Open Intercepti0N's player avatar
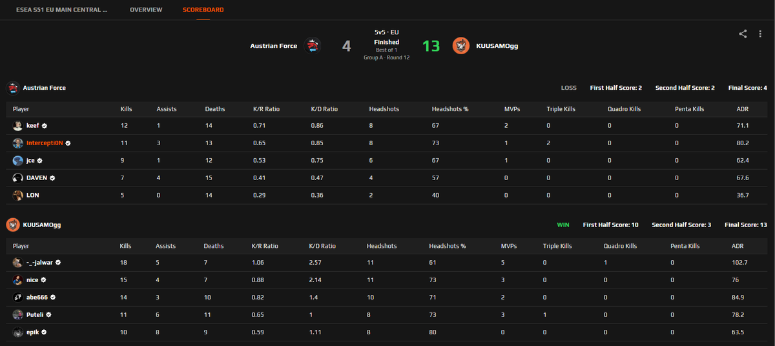The width and height of the screenshot is (775, 346). coord(17,143)
